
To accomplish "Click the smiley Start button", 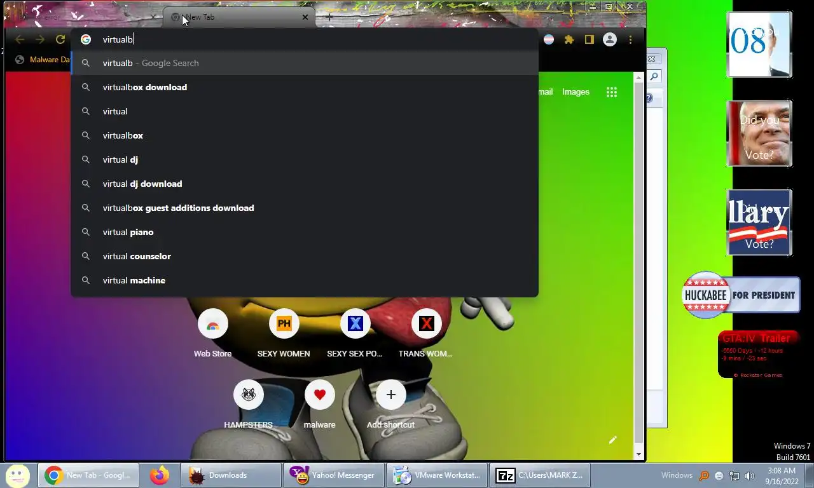I will (17, 475).
